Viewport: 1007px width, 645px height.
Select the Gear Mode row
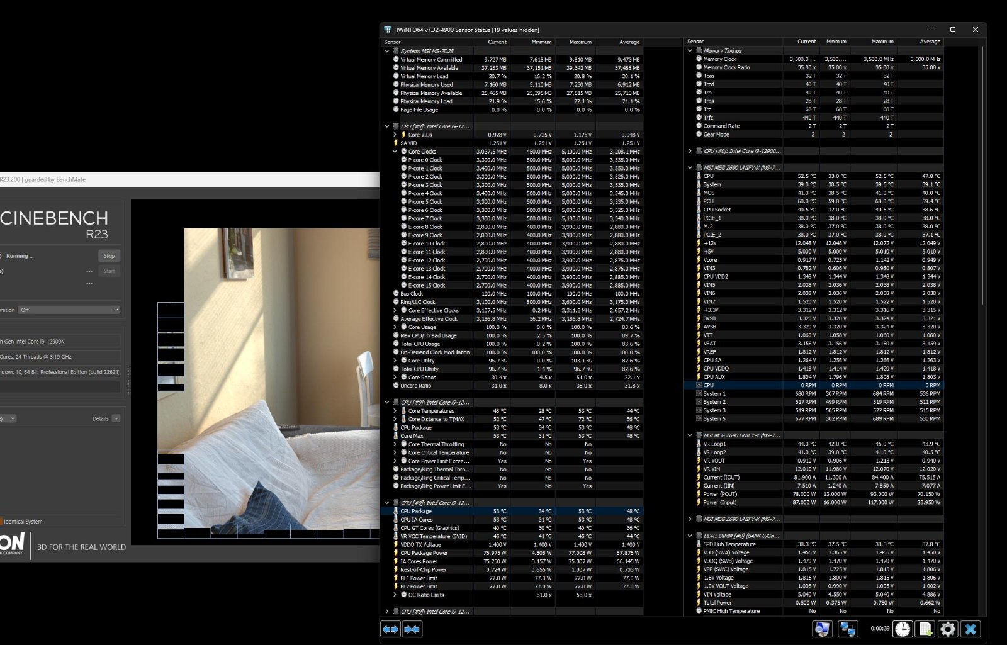pos(814,134)
